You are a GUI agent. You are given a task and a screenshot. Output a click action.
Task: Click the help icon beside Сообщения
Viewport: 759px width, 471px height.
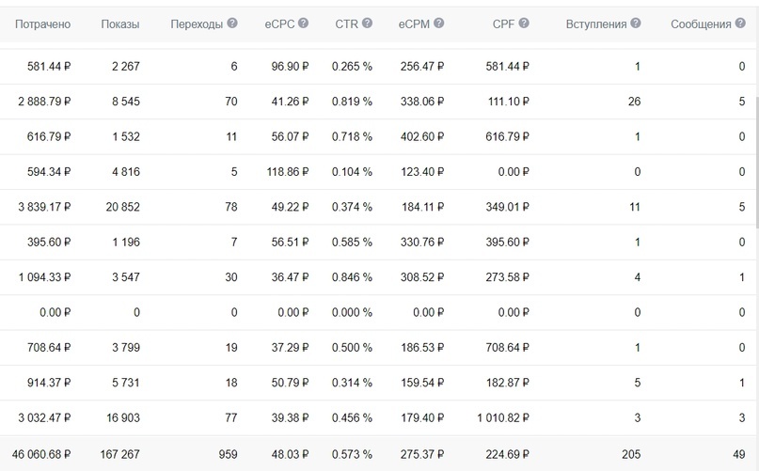coord(740,24)
